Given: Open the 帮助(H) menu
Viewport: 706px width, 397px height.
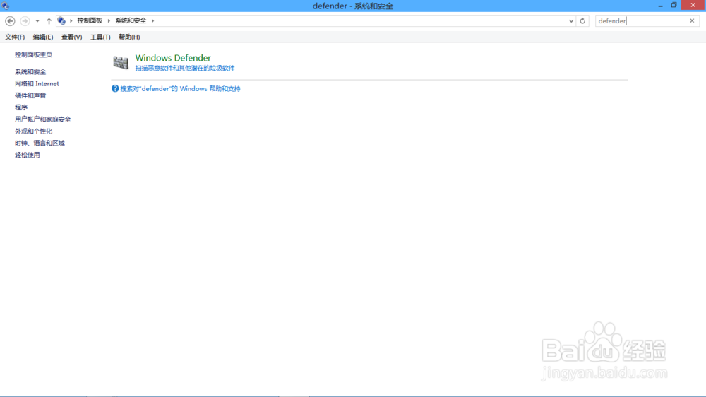Looking at the screenshot, I should (x=129, y=37).
